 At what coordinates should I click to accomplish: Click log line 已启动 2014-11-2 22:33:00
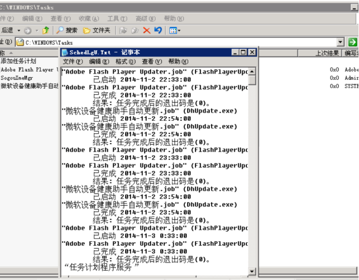pos(142,80)
